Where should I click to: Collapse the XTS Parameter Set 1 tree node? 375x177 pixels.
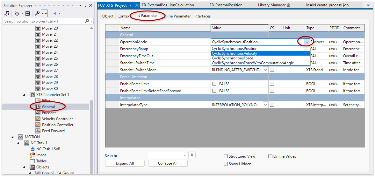(24, 95)
